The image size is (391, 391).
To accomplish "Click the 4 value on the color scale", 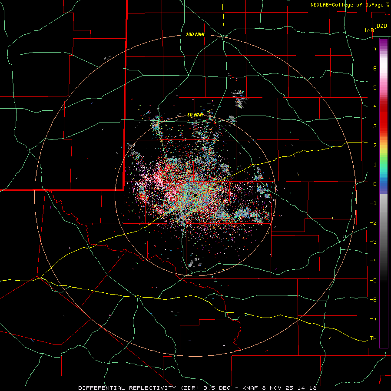I will click(375, 107).
